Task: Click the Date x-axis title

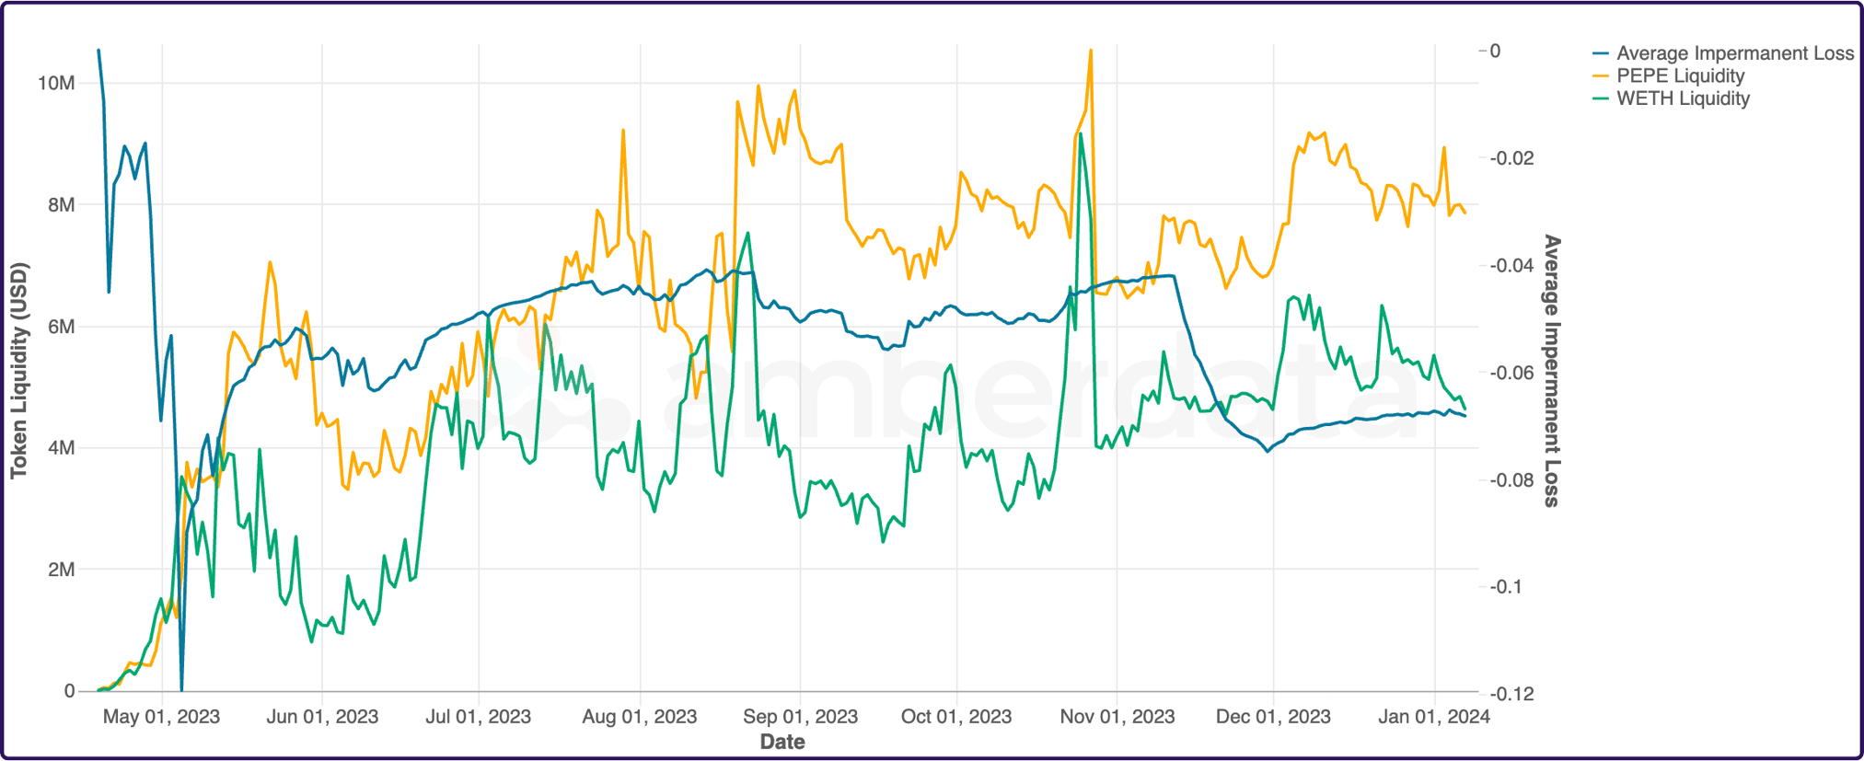Action: point(782,742)
